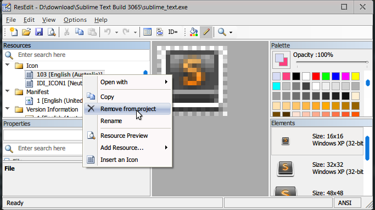This screenshot has height=210, width=375.
Task: Click the Cut scissors icon
Action: tap(67, 32)
